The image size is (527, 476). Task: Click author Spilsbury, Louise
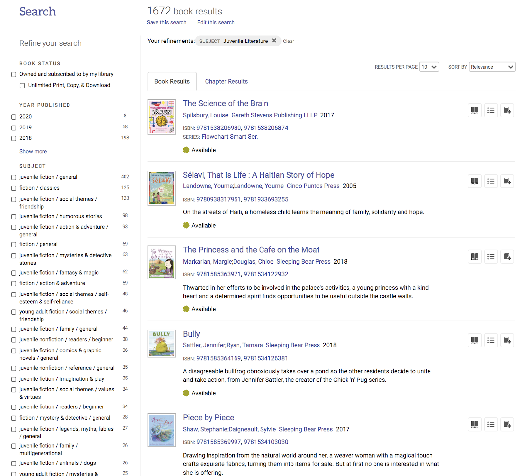[206, 115]
